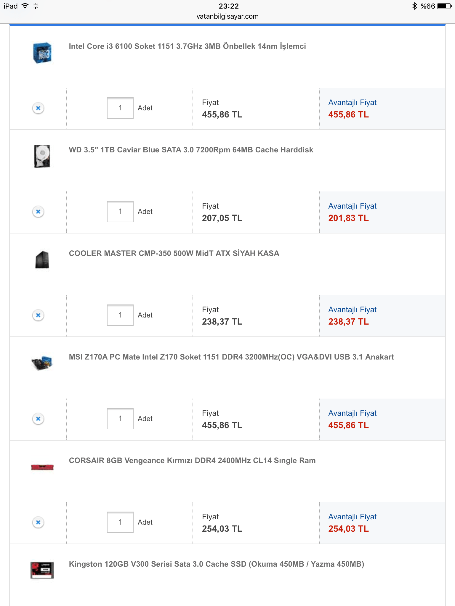Tap the Bluetooth status icon
This screenshot has width=455, height=606.
point(414,6)
